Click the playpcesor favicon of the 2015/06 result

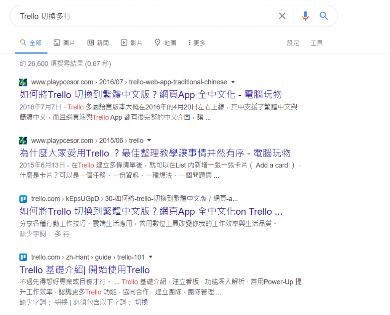23,140
